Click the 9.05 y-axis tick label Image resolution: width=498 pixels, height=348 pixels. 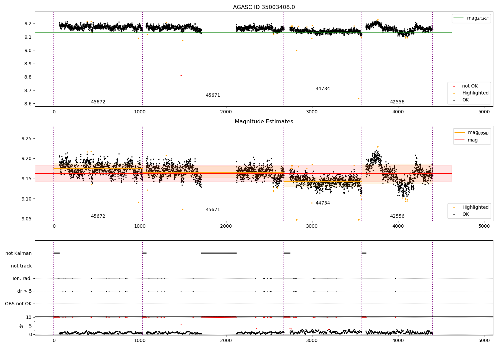click(x=27, y=219)
